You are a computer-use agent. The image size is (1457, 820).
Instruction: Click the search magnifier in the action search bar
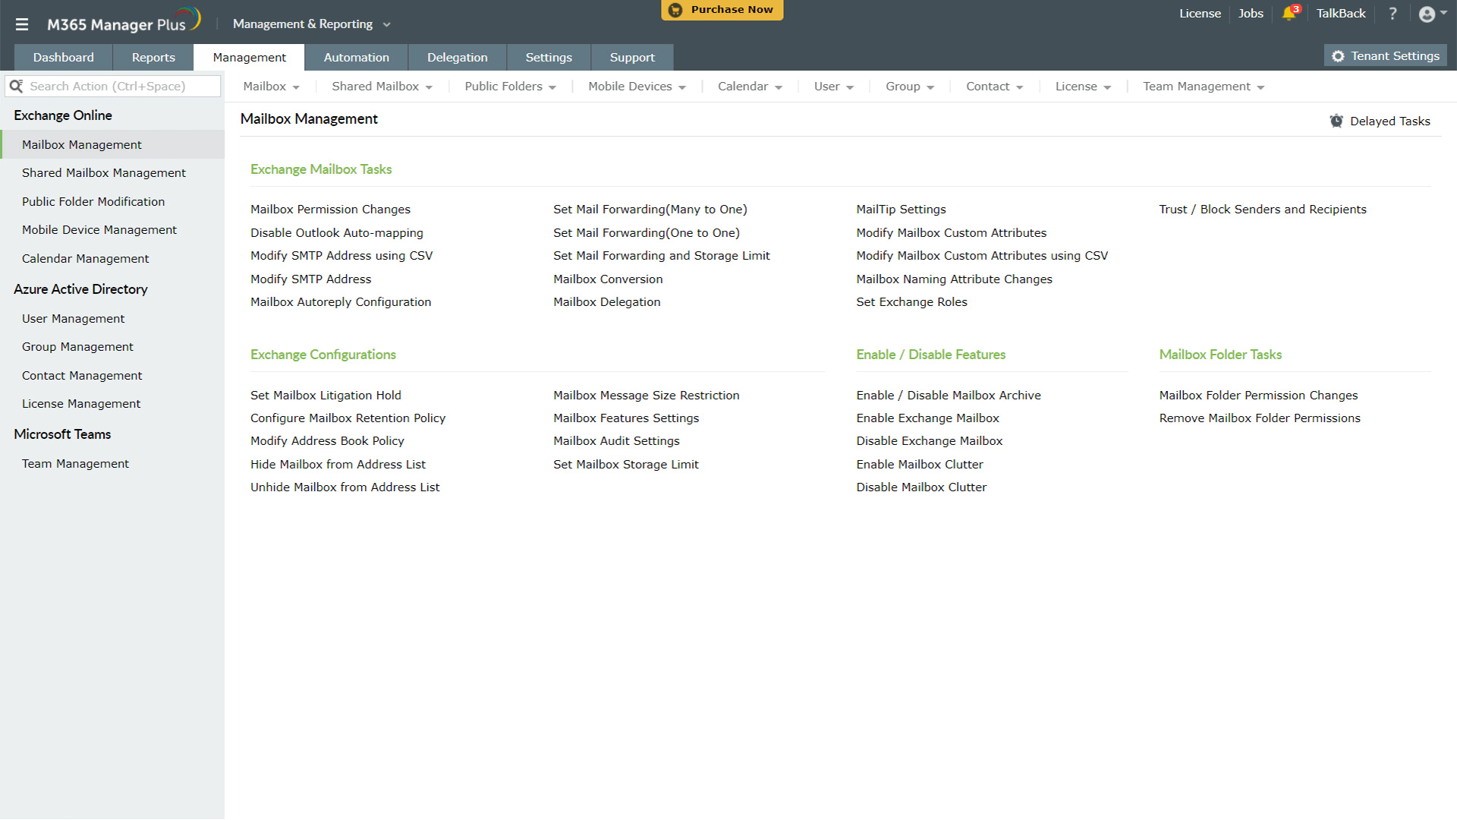pyautogui.click(x=17, y=86)
